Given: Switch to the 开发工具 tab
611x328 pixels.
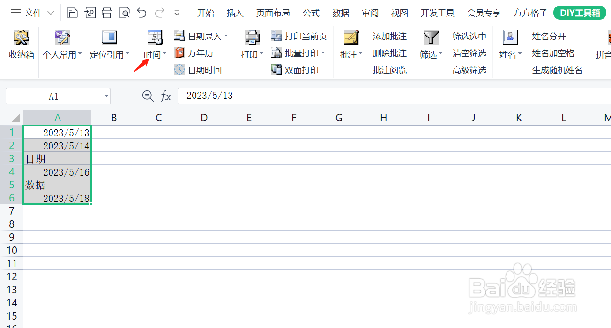Looking at the screenshot, I should click(x=438, y=13).
